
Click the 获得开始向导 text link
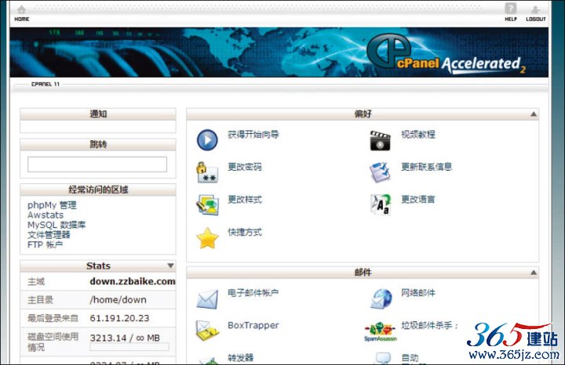coord(253,135)
